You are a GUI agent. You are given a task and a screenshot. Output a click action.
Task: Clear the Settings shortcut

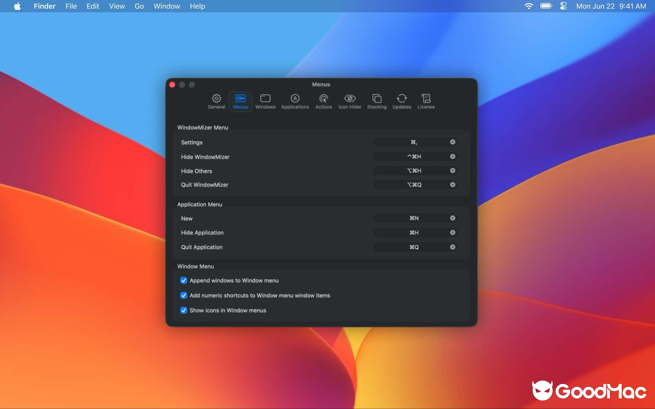coord(452,142)
